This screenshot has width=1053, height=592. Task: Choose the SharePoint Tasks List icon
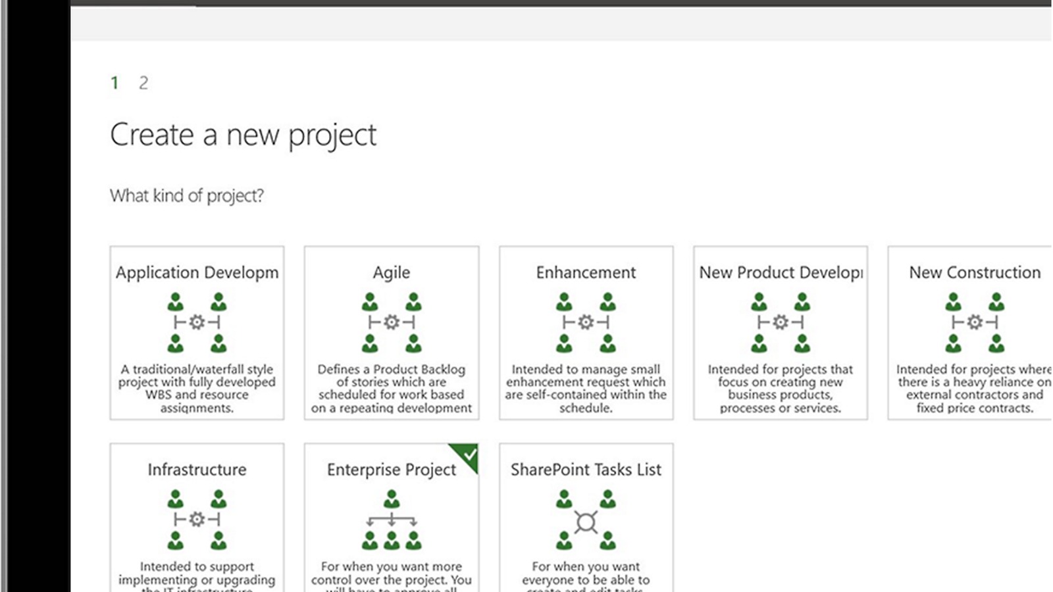[x=586, y=520]
